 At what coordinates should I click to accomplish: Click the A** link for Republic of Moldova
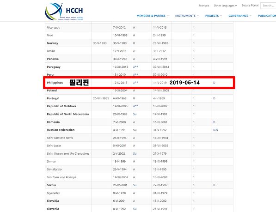(135, 106)
